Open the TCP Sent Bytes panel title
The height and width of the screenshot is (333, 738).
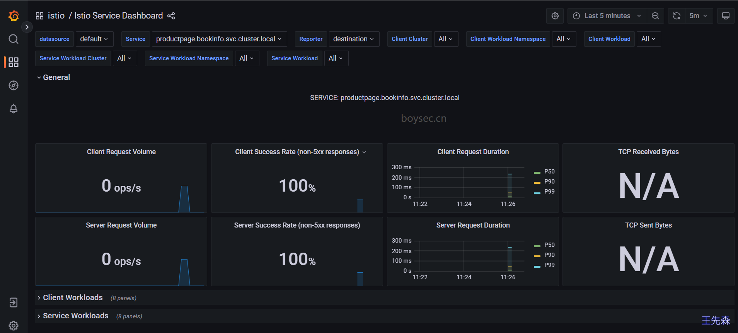pos(648,225)
